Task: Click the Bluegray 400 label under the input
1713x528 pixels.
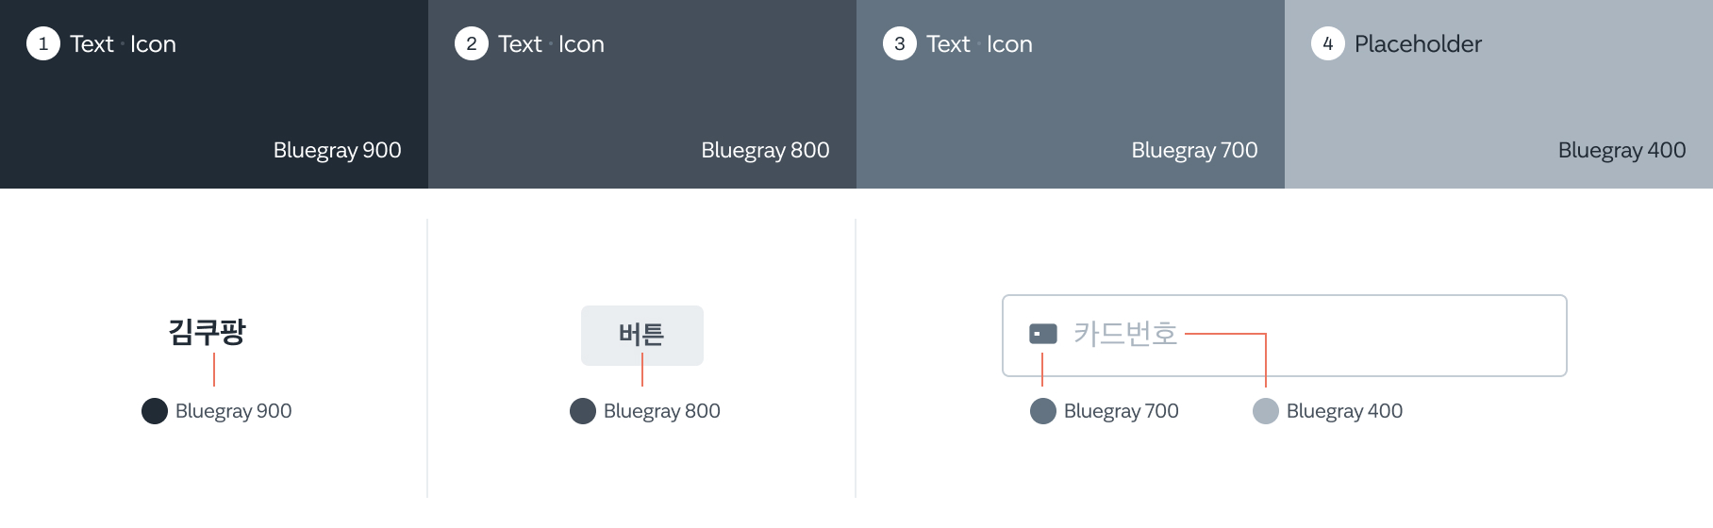Action: pyautogui.click(x=1344, y=411)
